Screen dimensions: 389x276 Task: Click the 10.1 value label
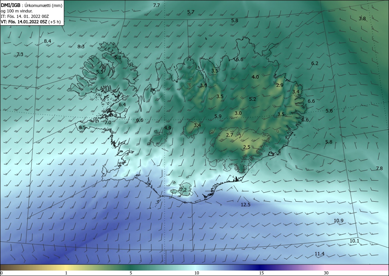[x=354, y=241]
